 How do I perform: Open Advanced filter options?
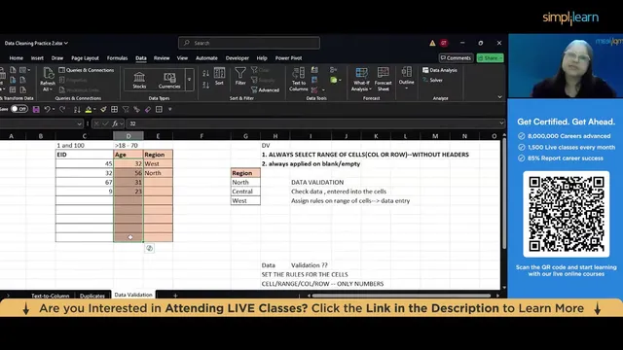pyautogui.click(x=265, y=90)
